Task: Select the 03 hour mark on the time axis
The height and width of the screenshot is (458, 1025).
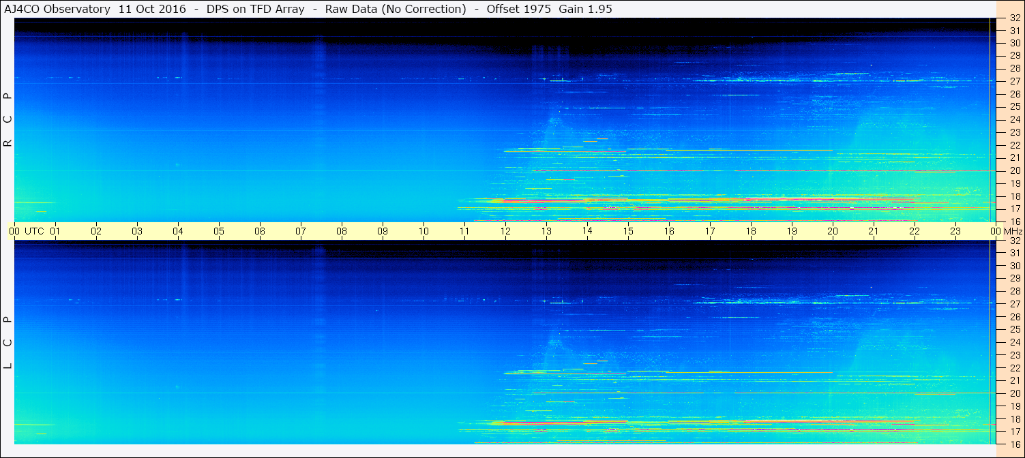Action: (137, 231)
